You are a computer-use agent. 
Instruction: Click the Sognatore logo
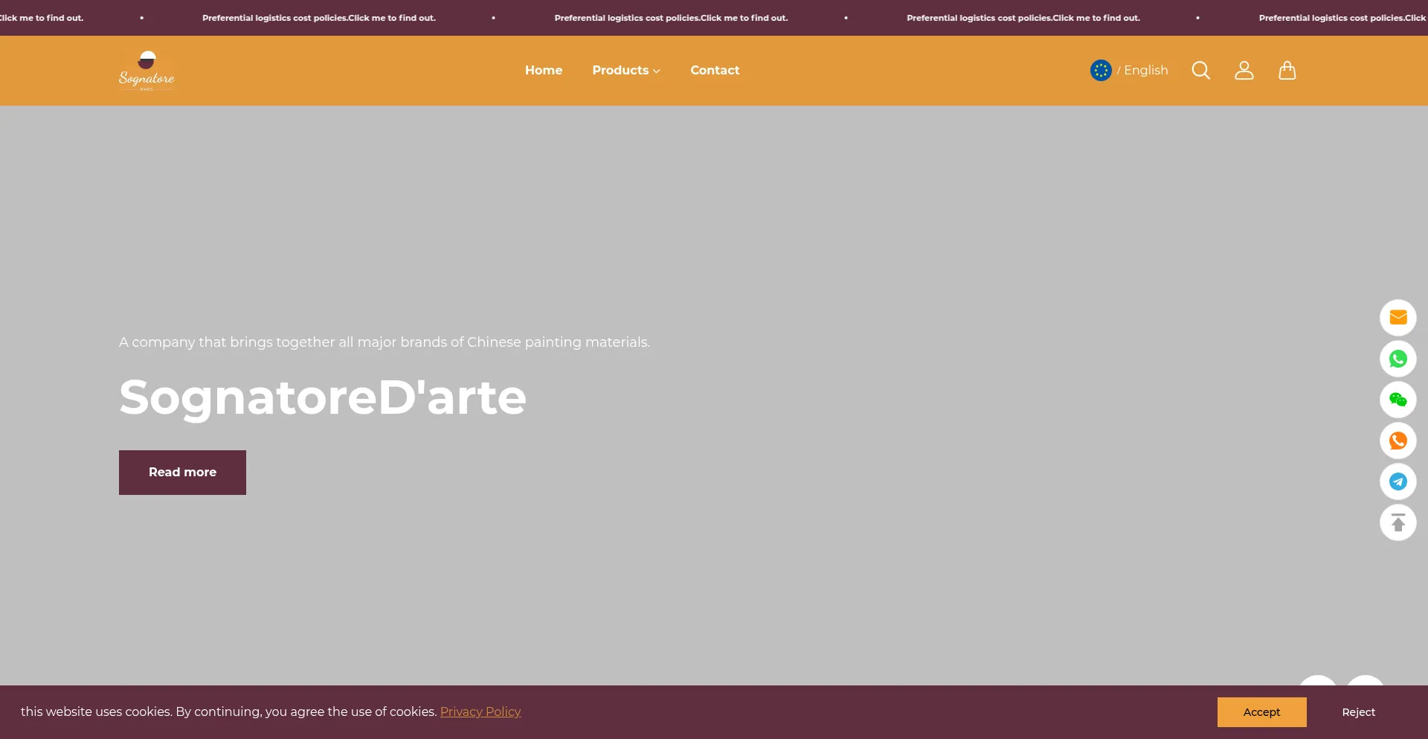point(147,71)
